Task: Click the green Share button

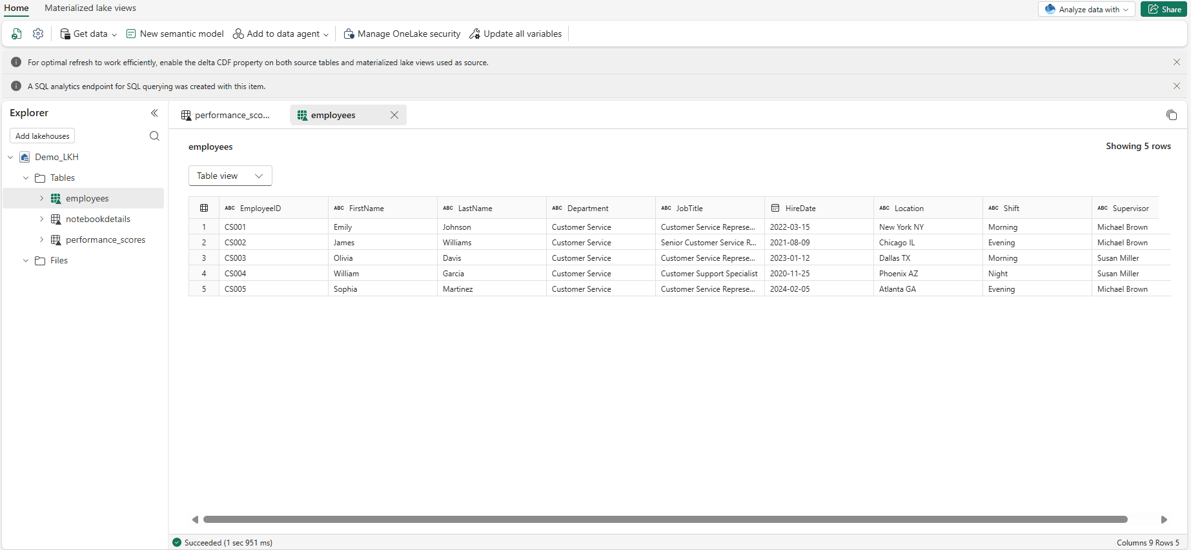Action: [1164, 9]
